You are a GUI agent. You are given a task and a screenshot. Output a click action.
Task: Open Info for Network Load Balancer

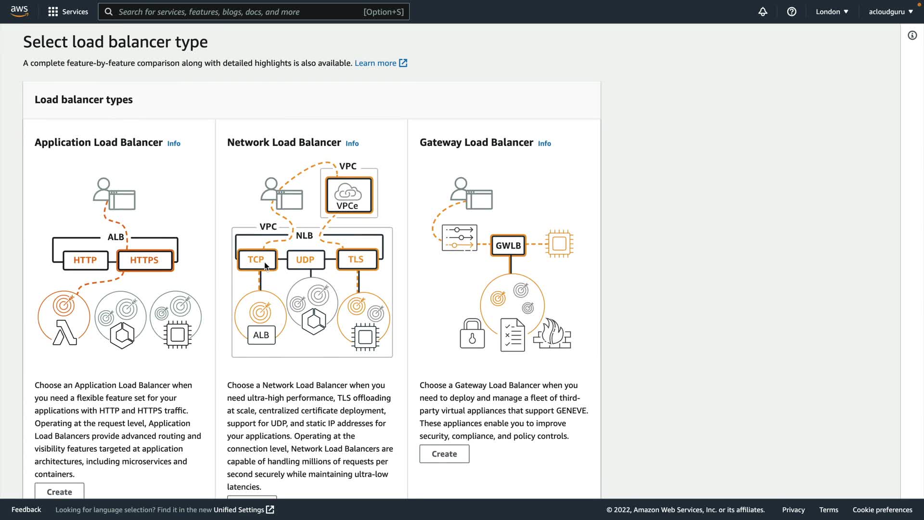(352, 143)
